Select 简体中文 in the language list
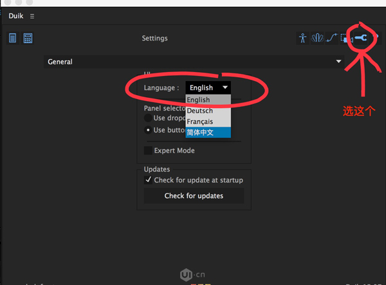The height and width of the screenshot is (285, 386). (208, 133)
